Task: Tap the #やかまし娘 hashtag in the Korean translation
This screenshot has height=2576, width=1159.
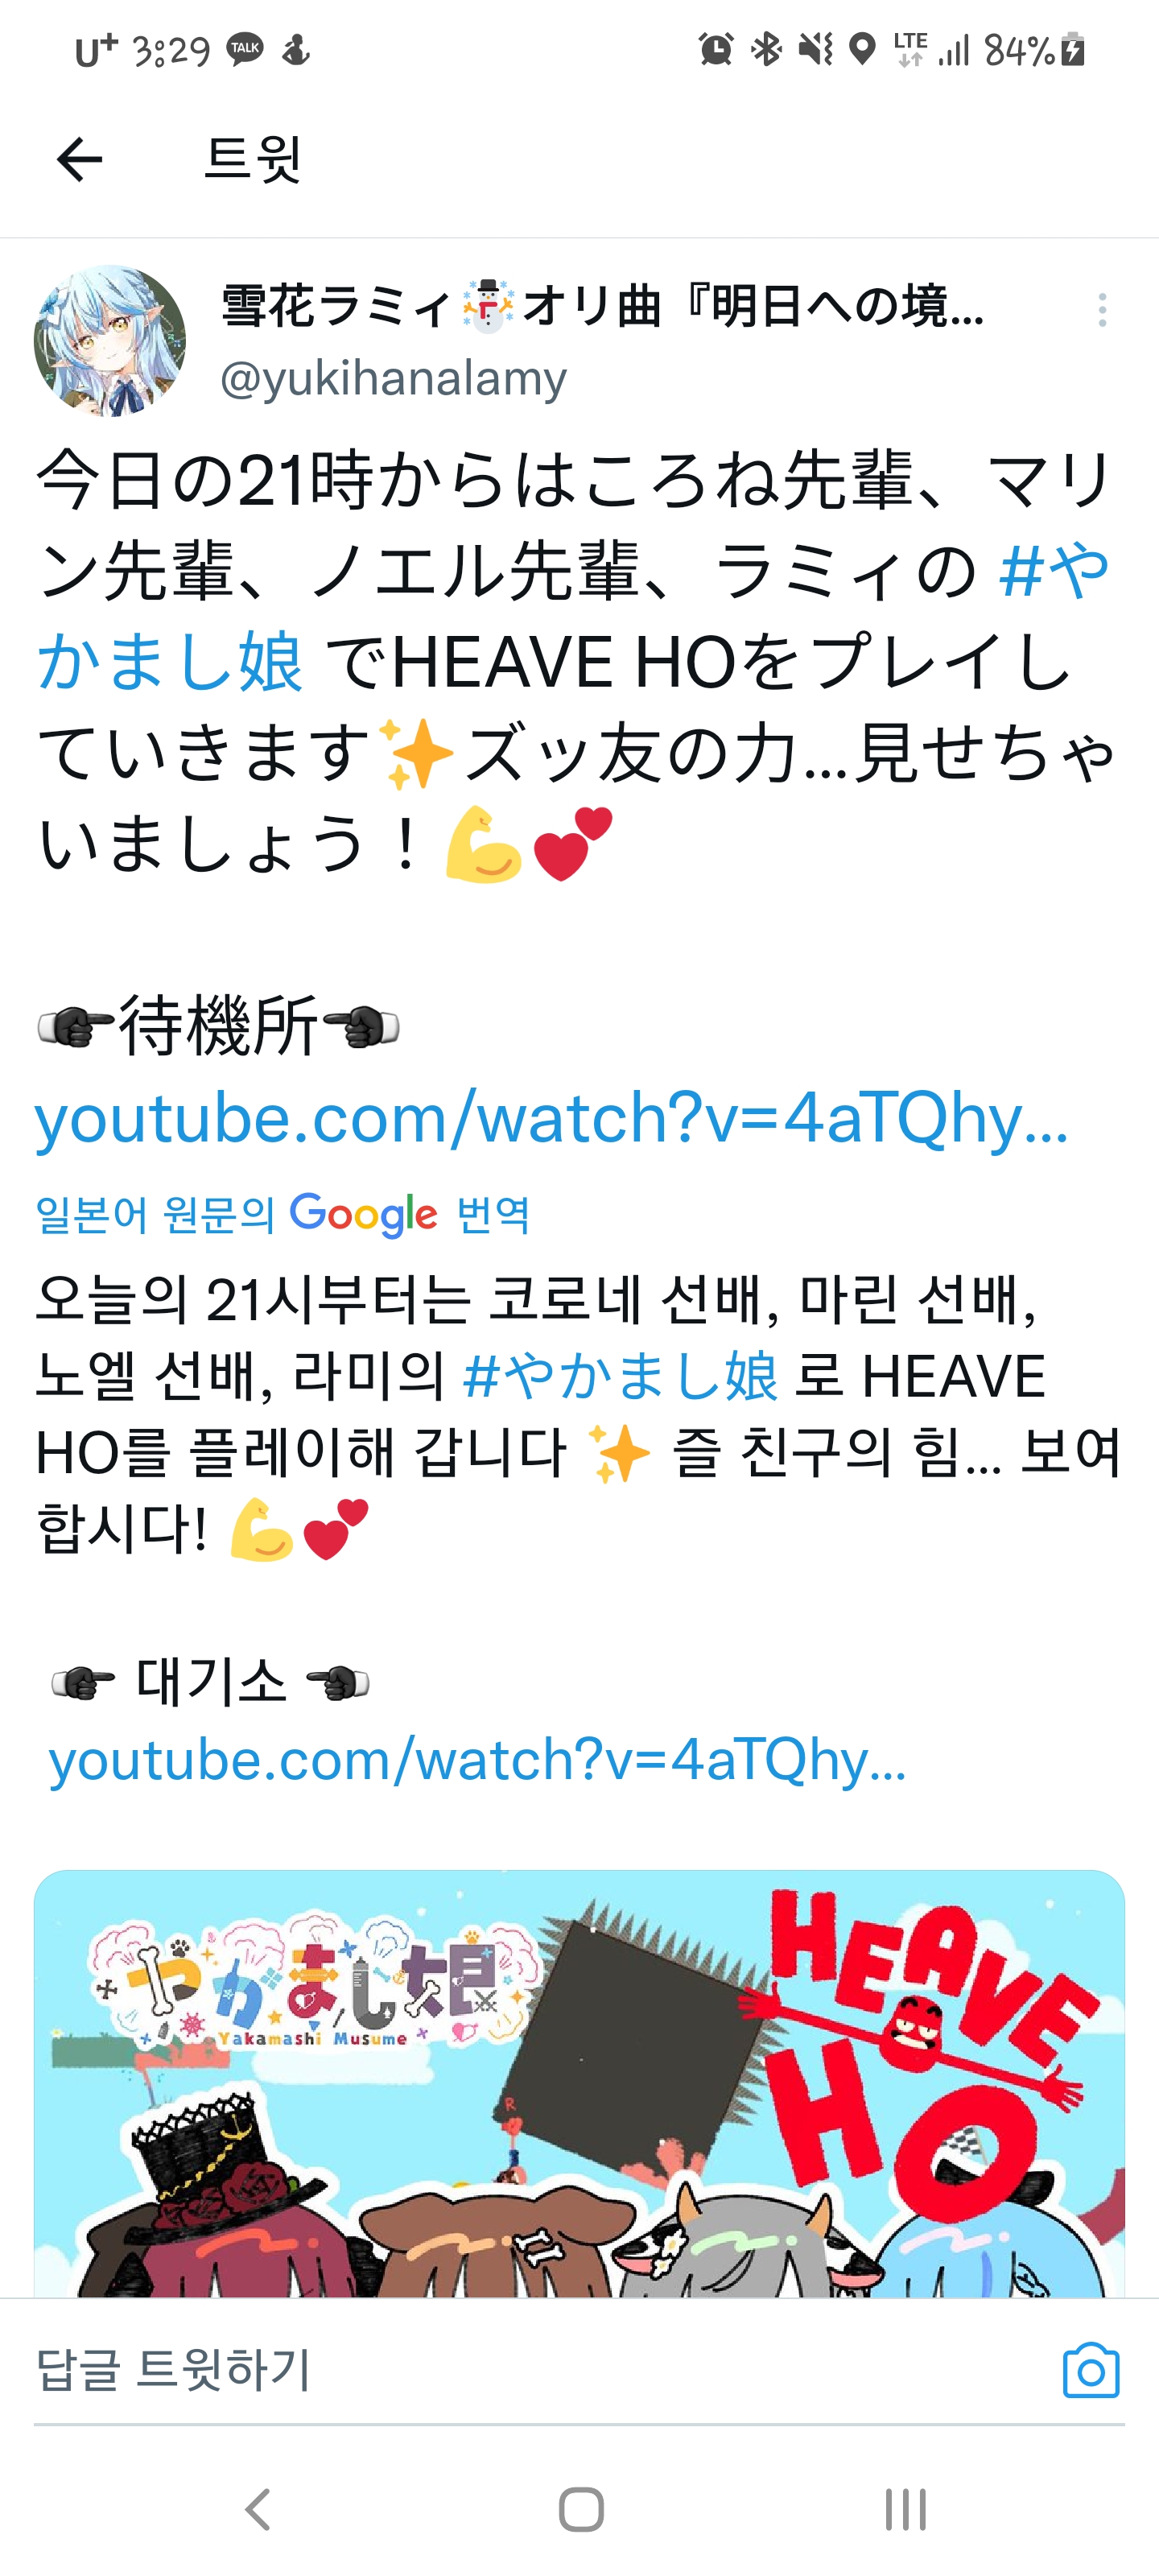Action: 620,1375
